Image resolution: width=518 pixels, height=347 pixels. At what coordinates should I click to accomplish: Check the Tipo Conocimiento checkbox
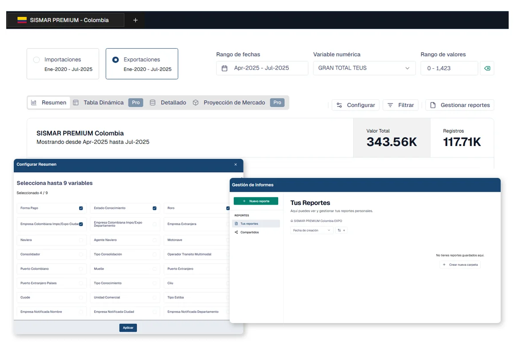point(154,283)
